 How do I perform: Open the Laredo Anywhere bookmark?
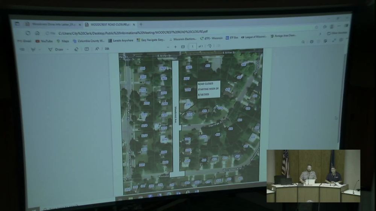[x=121, y=40]
